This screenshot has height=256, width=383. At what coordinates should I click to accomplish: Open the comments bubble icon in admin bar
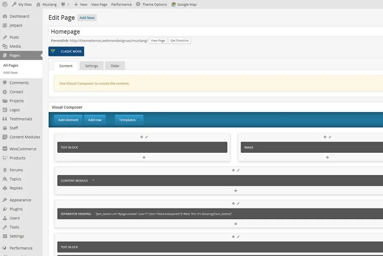[63, 4]
